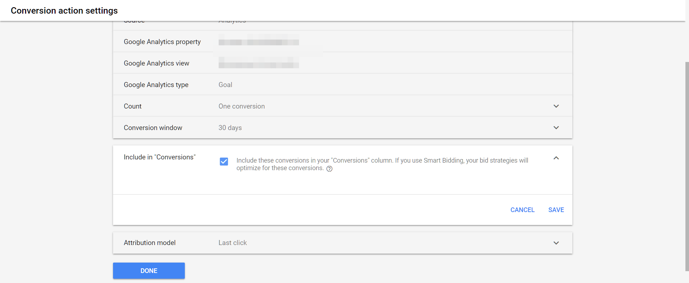Click the Include in "Conversions" label
This screenshot has width=689, height=283.
(160, 157)
